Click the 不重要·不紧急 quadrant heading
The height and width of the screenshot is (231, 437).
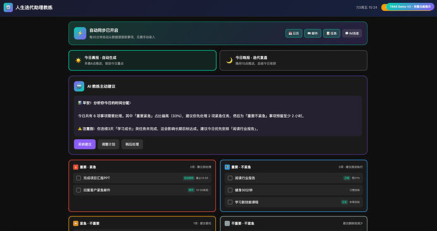pyautogui.click(x=243, y=223)
